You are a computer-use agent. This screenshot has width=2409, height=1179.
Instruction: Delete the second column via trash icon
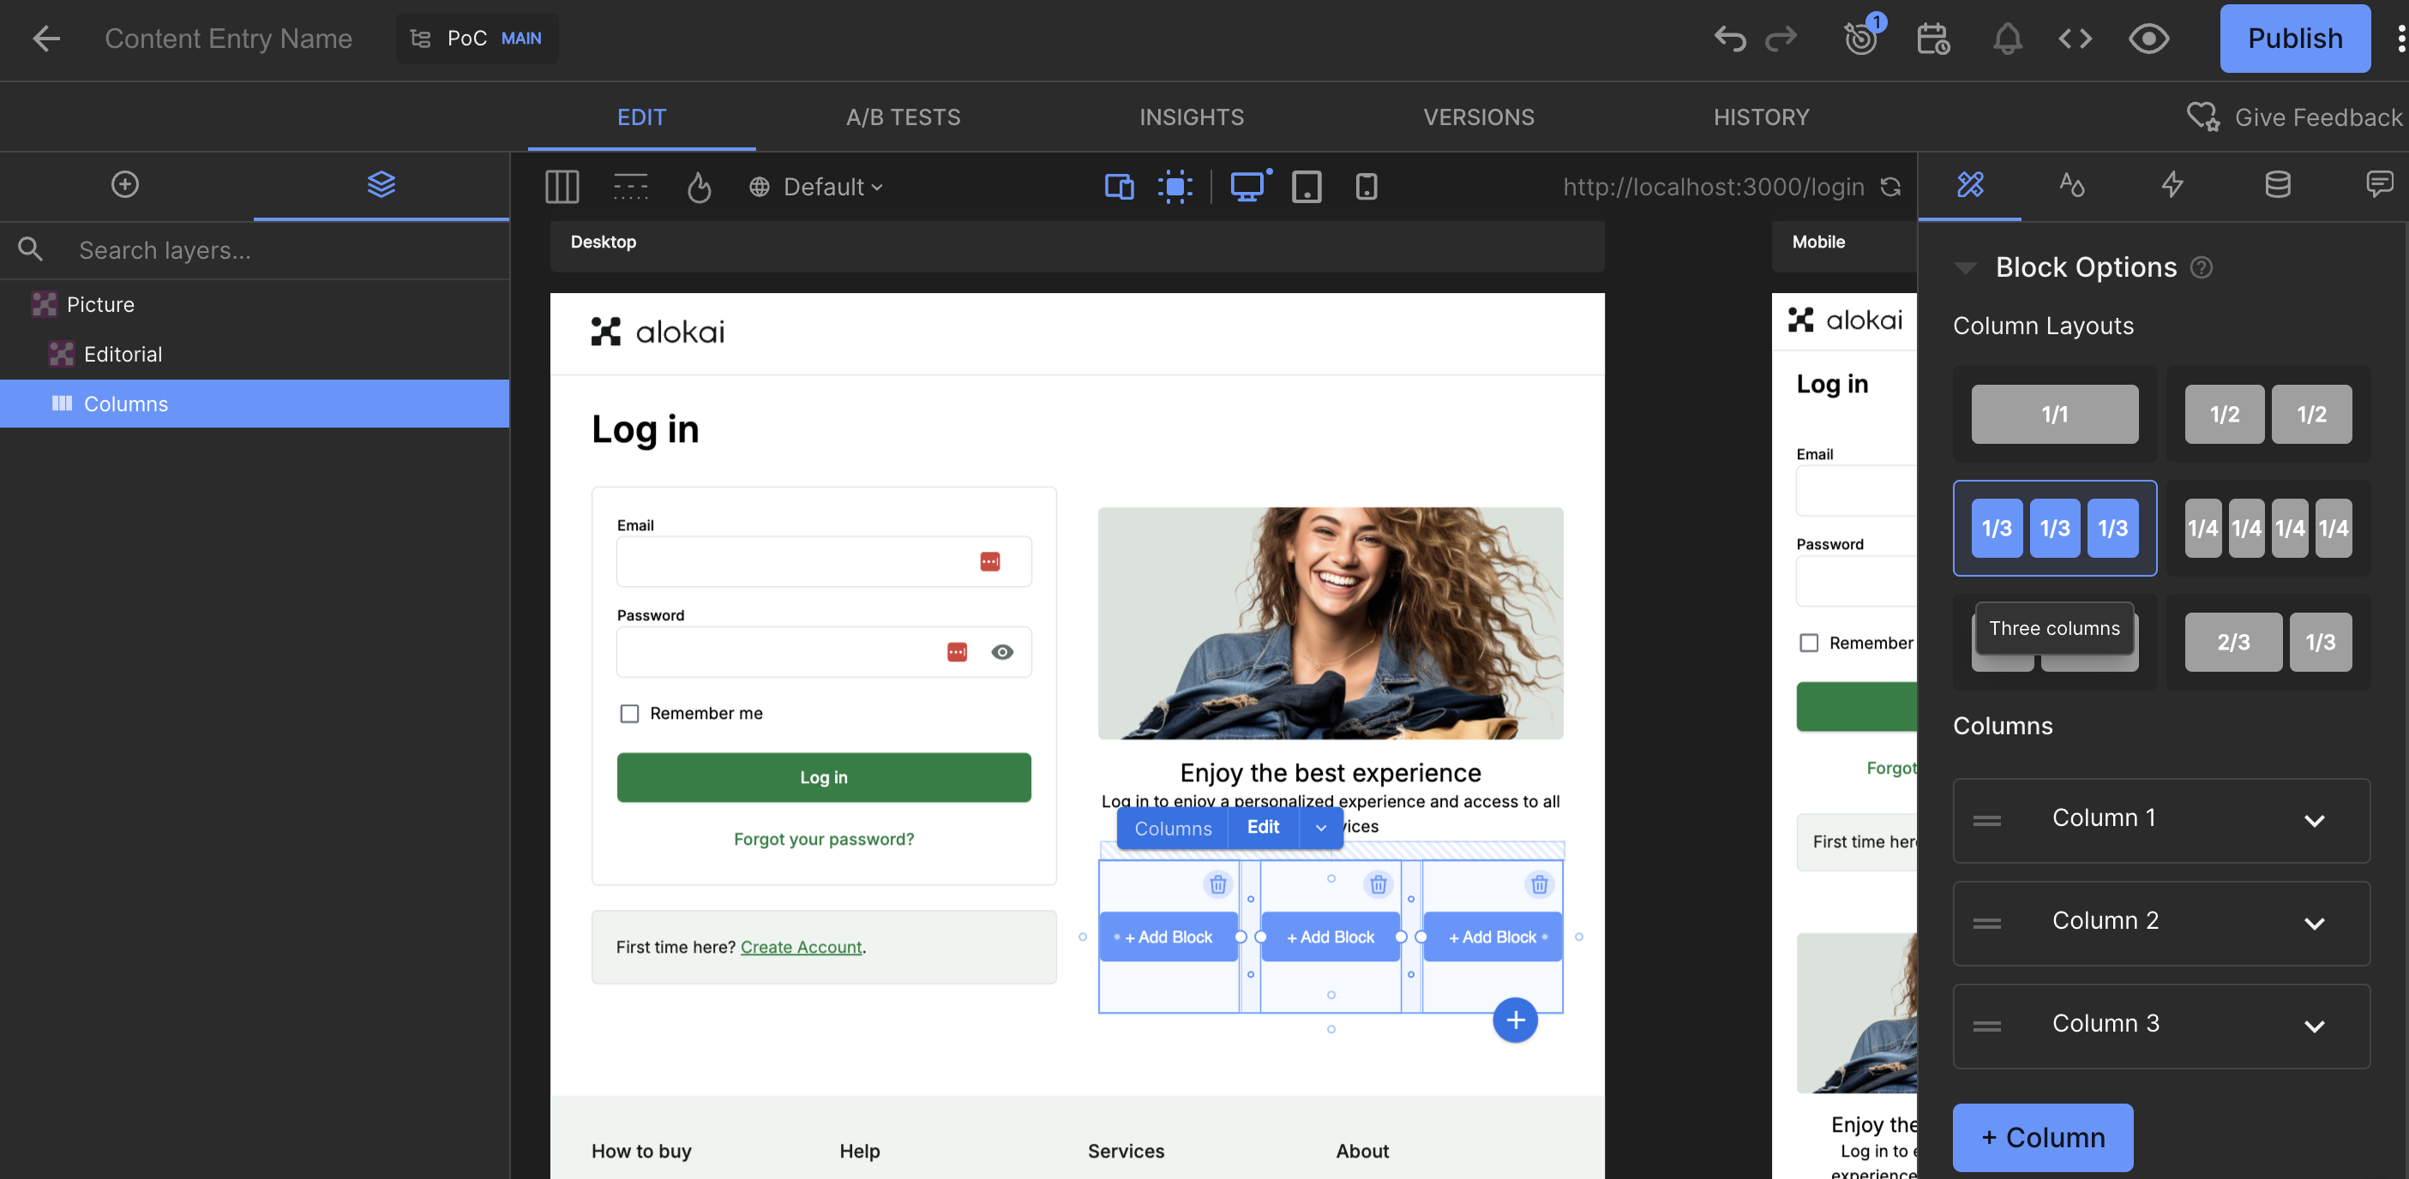pos(1378,883)
